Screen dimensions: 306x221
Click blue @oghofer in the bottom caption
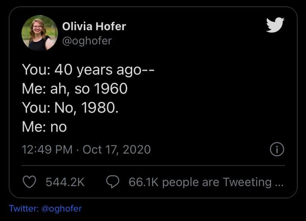click(61, 208)
